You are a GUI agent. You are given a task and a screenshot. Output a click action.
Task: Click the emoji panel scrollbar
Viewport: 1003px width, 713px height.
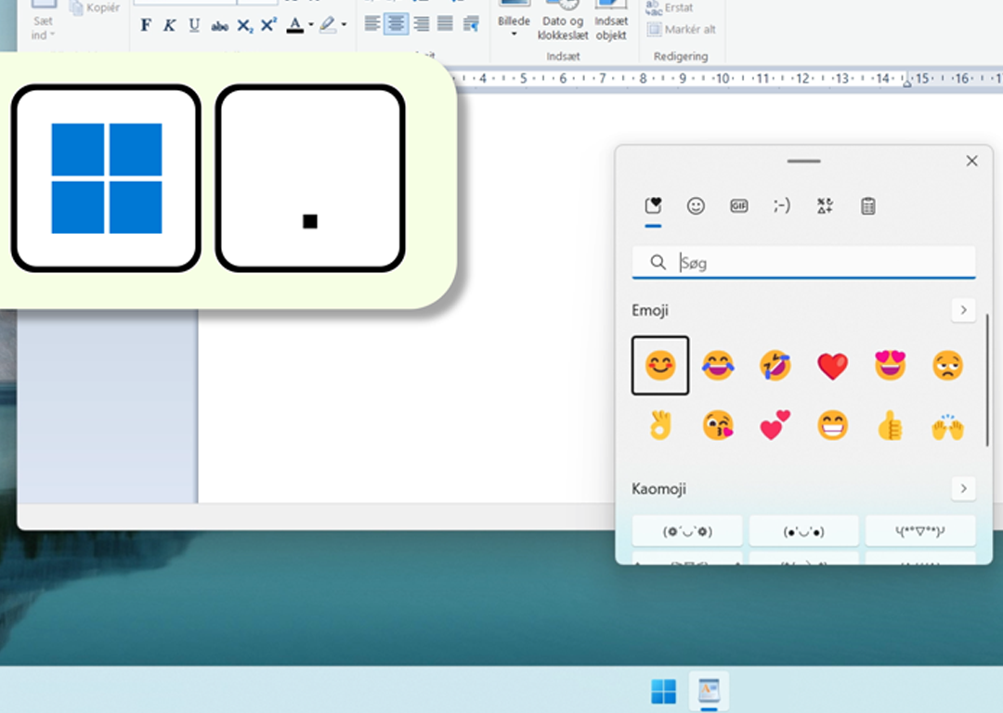[x=987, y=381]
